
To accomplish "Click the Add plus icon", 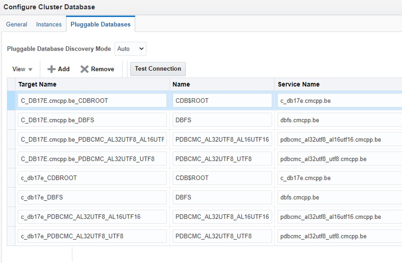I will 51,69.
